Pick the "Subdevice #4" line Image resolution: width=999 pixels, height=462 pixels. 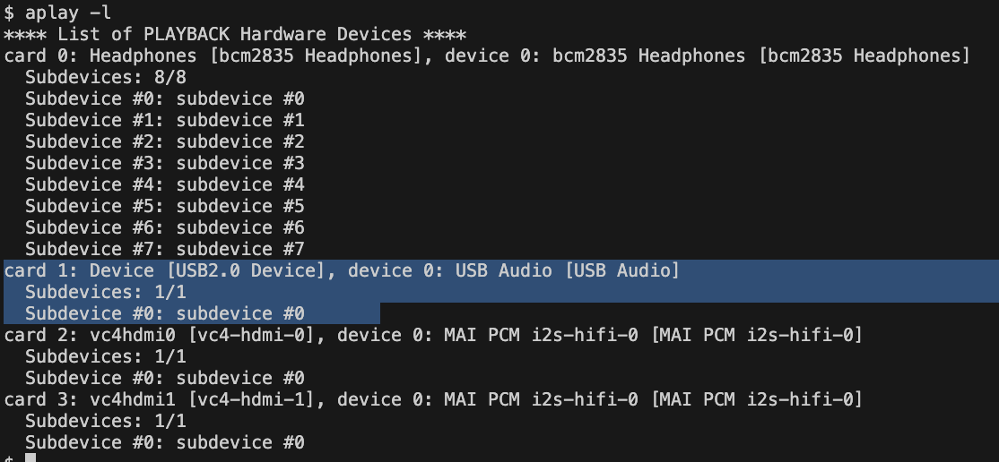[165, 184]
